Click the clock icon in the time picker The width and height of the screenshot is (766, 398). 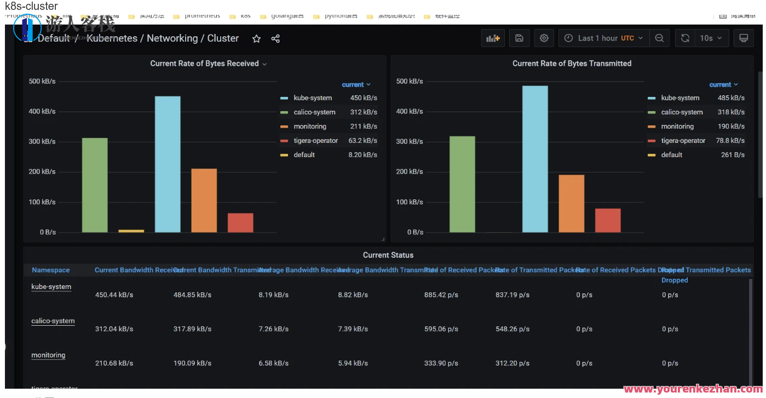pyautogui.click(x=569, y=38)
